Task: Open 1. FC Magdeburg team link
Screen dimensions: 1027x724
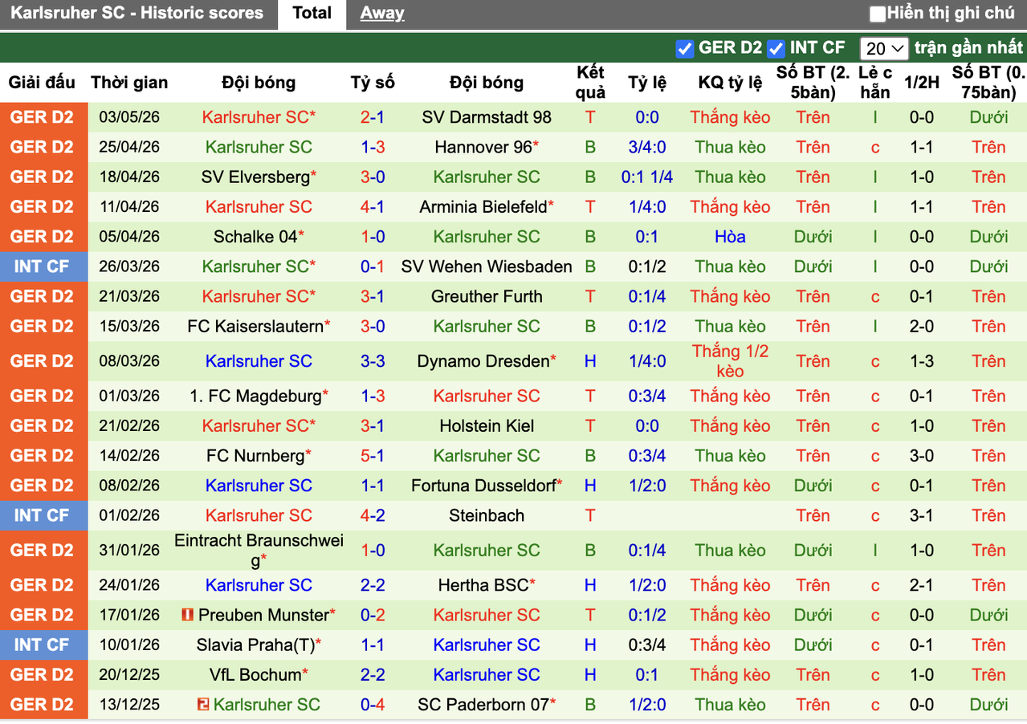Action: pyautogui.click(x=255, y=396)
